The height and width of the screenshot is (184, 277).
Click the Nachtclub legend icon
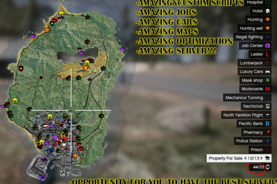tap(268, 106)
